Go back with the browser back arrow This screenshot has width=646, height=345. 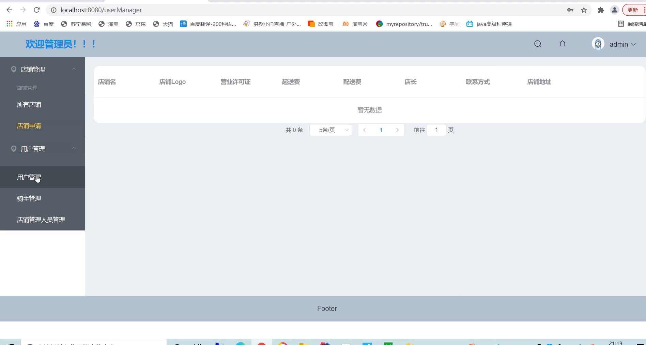[9, 10]
